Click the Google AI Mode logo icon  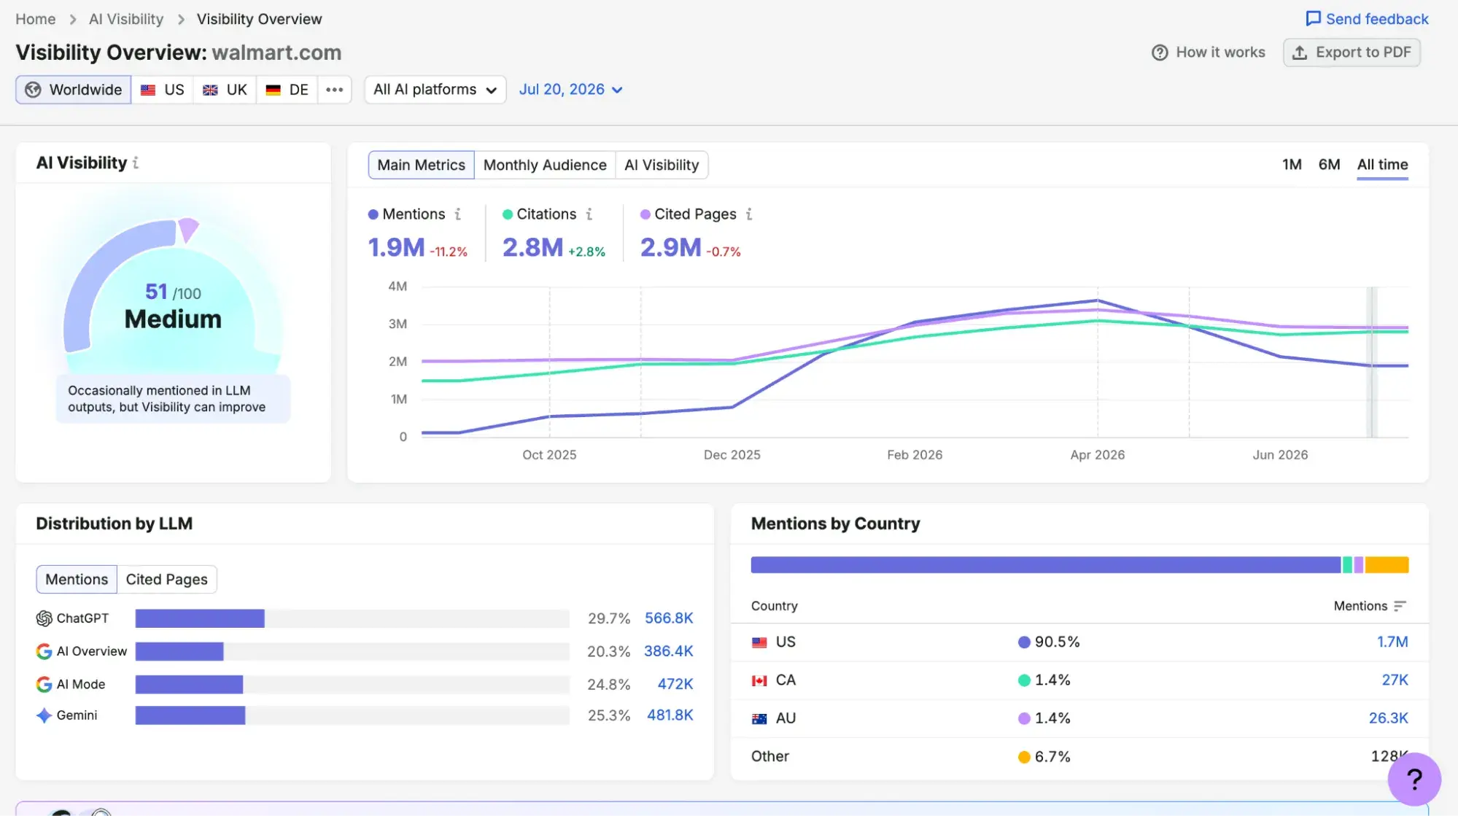44,684
